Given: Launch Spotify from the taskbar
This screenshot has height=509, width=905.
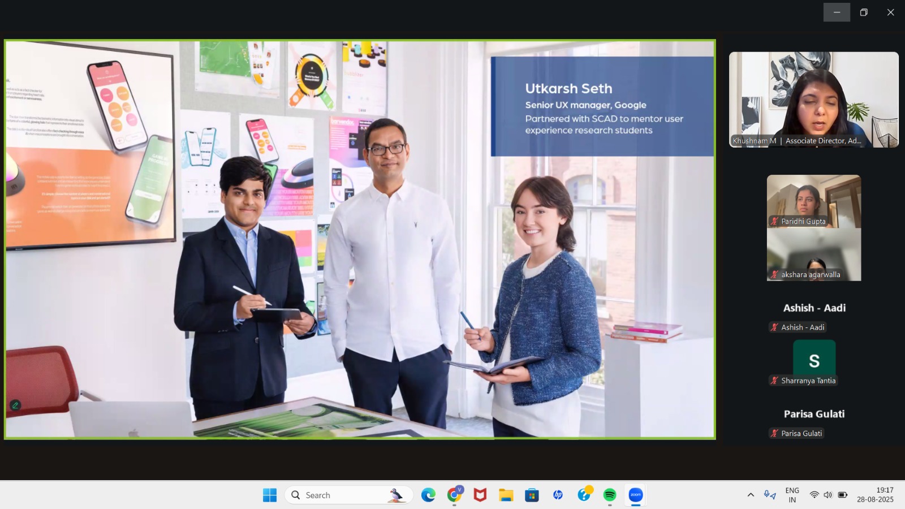Looking at the screenshot, I should [610, 495].
